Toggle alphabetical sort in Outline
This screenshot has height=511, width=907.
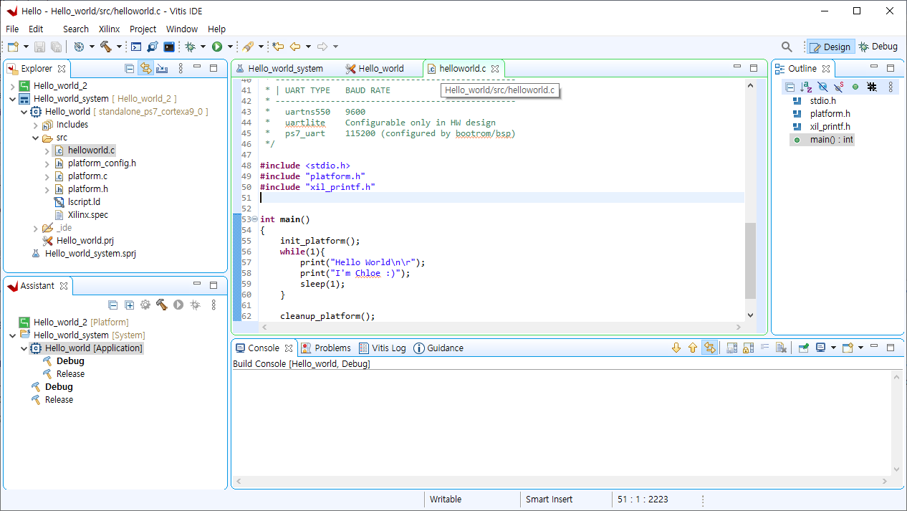coord(806,87)
